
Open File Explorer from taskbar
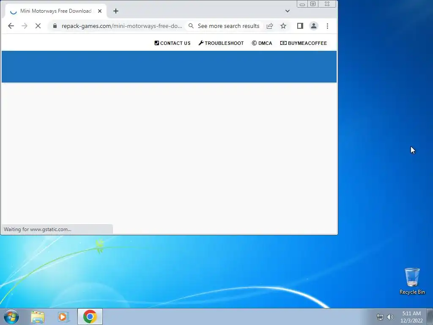(38, 317)
